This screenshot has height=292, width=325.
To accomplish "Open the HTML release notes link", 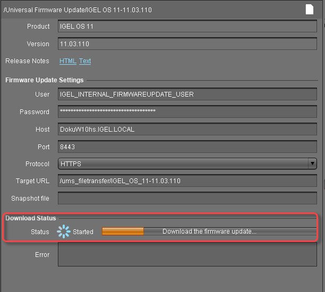I will tap(67, 61).
